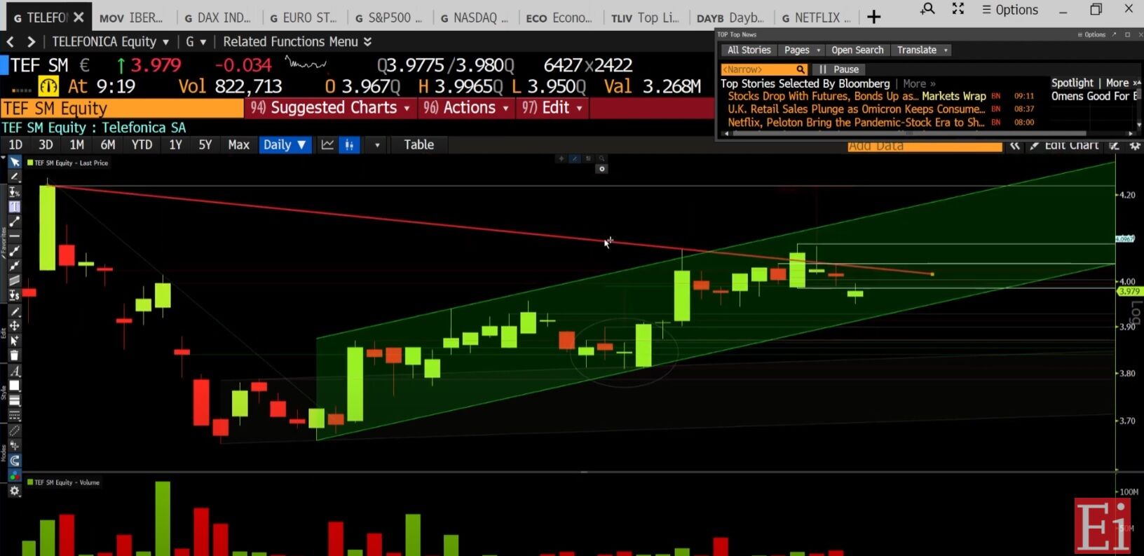Choose the dashed line style icon

(x=14, y=416)
